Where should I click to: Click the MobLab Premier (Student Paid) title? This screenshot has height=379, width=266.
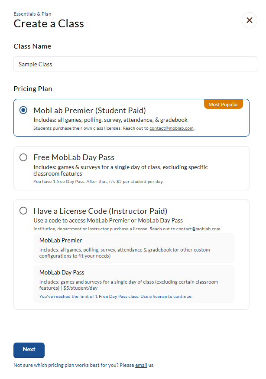[90, 110]
